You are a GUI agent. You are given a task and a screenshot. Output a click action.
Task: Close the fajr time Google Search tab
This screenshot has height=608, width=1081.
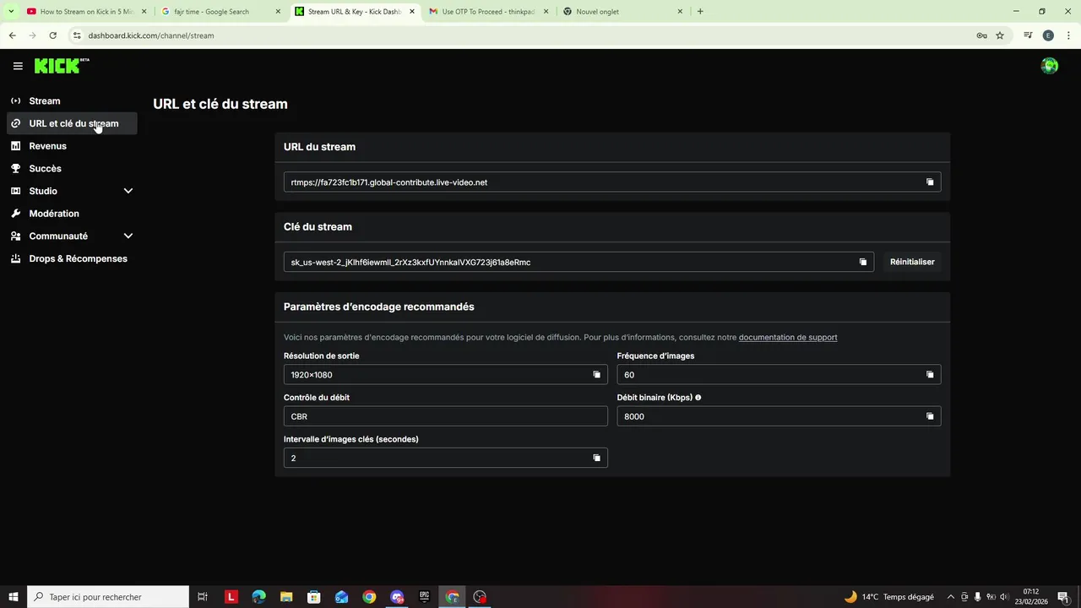coord(278,12)
